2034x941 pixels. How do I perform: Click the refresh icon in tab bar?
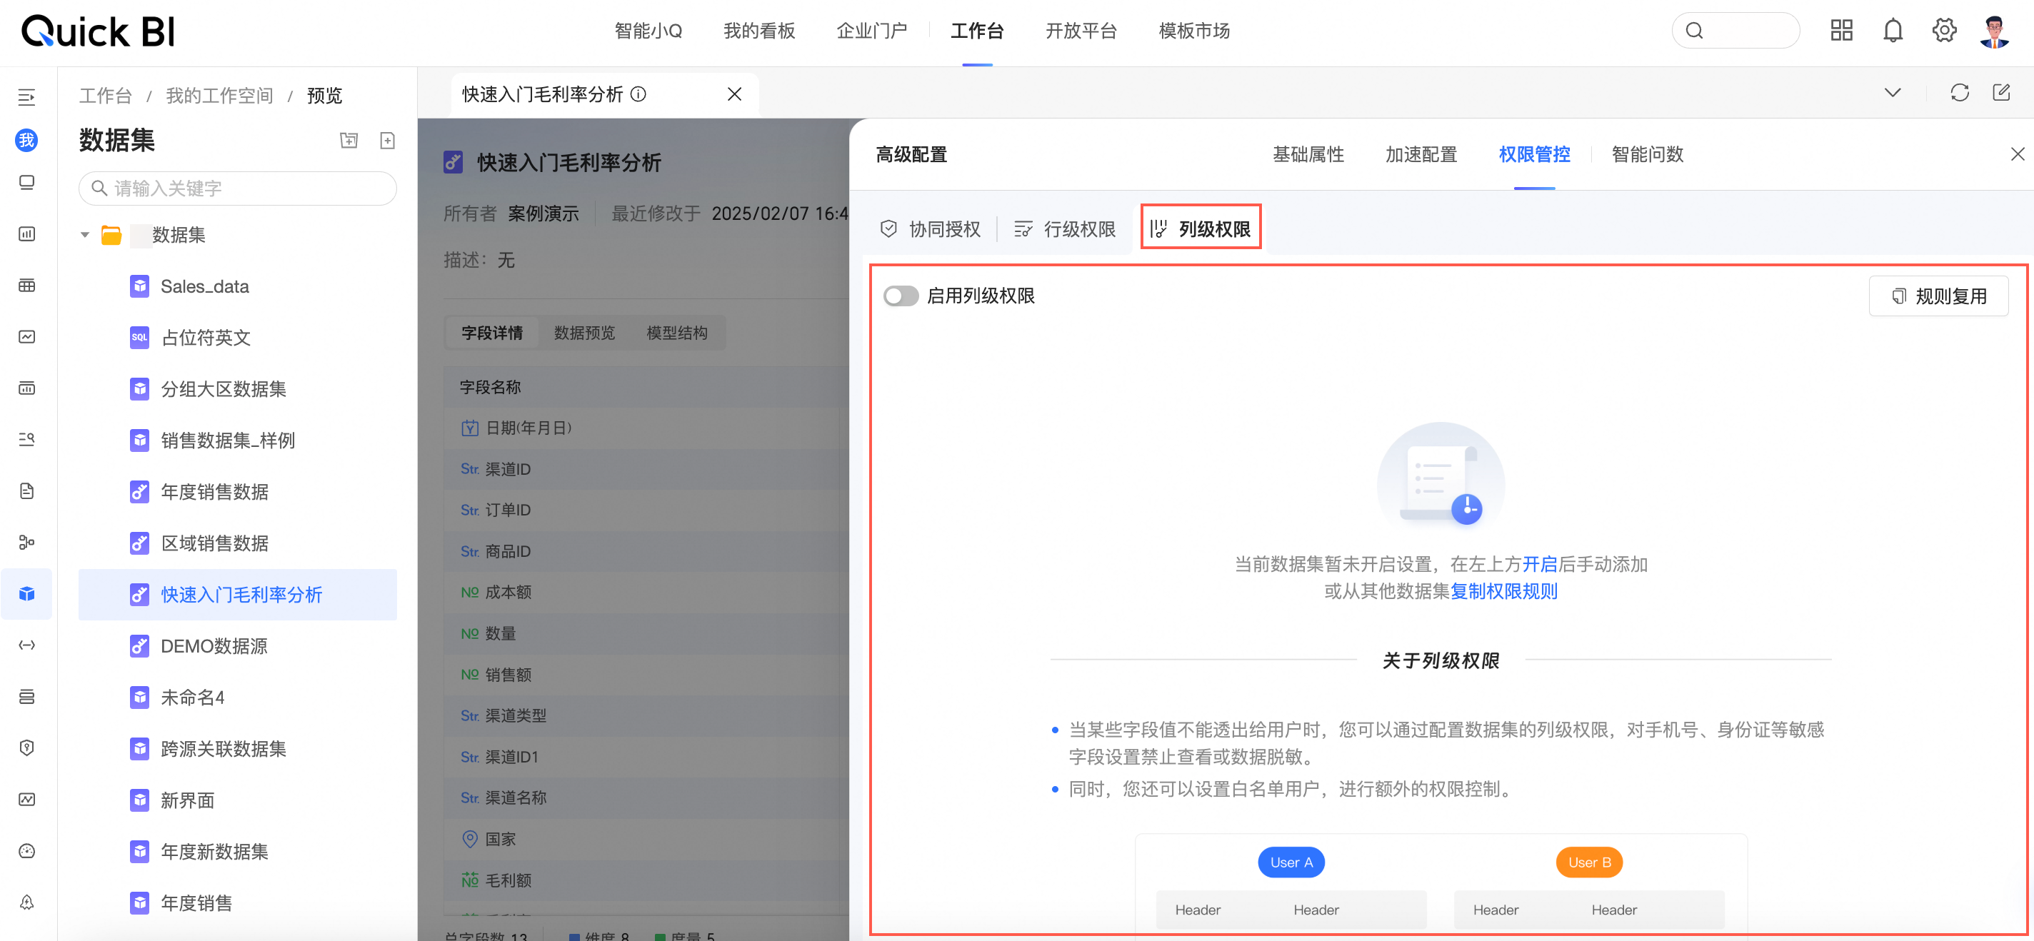[1959, 93]
